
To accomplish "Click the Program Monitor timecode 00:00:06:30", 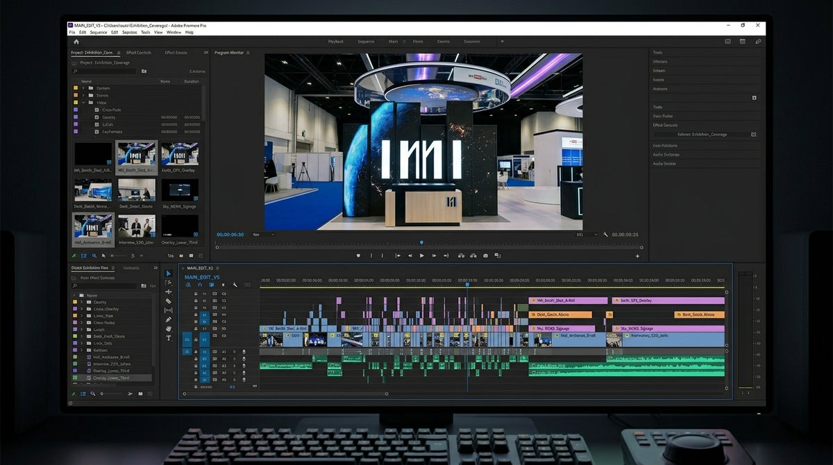I will point(230,235).
